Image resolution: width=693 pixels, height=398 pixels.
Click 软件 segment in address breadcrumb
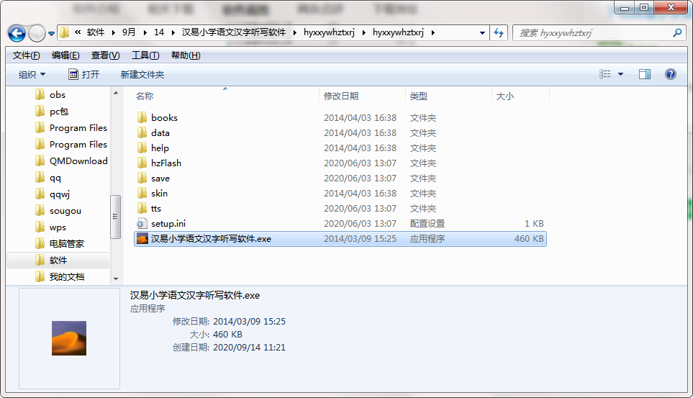tap(96, 32)
